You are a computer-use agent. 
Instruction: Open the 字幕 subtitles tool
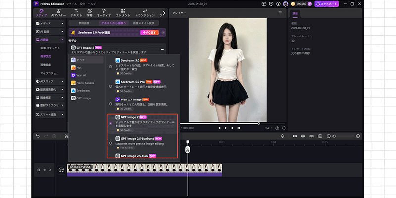tap(90, 13)
